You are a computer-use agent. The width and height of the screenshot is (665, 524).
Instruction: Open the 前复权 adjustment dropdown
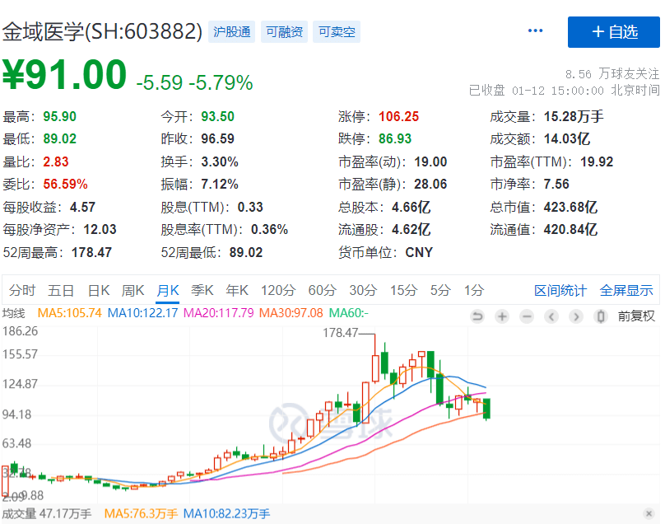click(x=636, y=316)
